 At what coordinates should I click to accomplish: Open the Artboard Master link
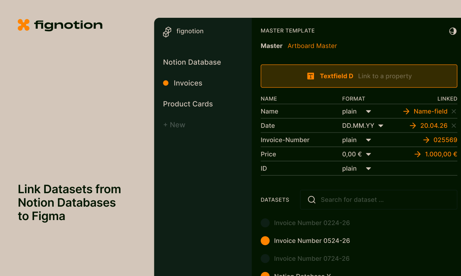pyautogui.click(x=312, y=46)
